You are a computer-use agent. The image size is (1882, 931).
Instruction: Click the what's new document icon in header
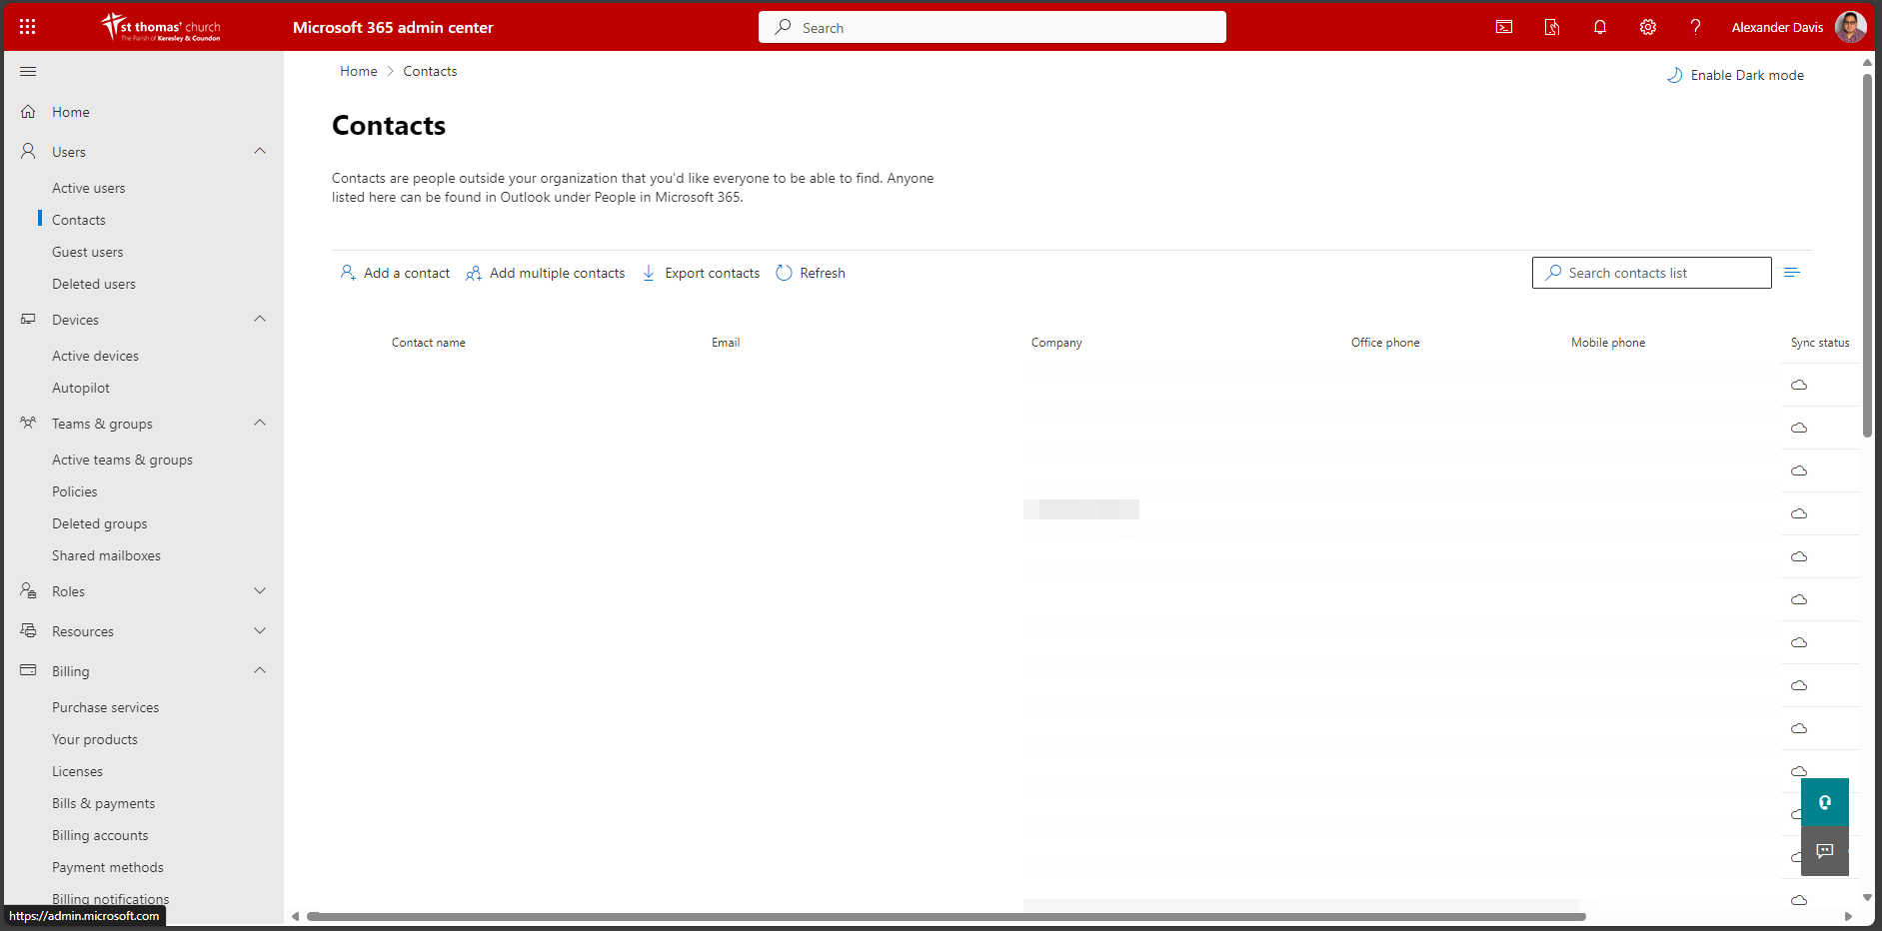pyautogui.click(x=1551, y=27)
